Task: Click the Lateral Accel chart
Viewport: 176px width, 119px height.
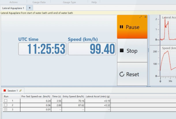Action: tap(167, 29)
